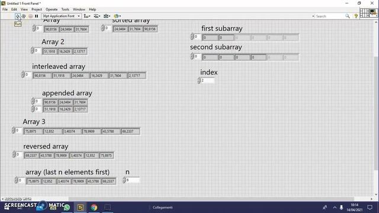The height and width of the screenshot is (213, 379).
Task: Click Array 2 index stepper
Action: coord(33,50)
